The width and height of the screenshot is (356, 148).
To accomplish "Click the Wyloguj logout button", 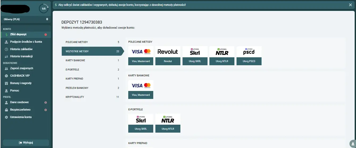I will pyautogui.click(x=26, y=143).
